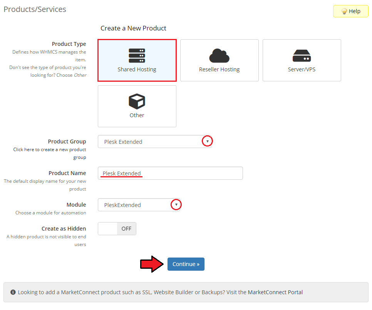
Task: Open the Module dropdown showing PleskExtended
Action: tap(139, 205)
